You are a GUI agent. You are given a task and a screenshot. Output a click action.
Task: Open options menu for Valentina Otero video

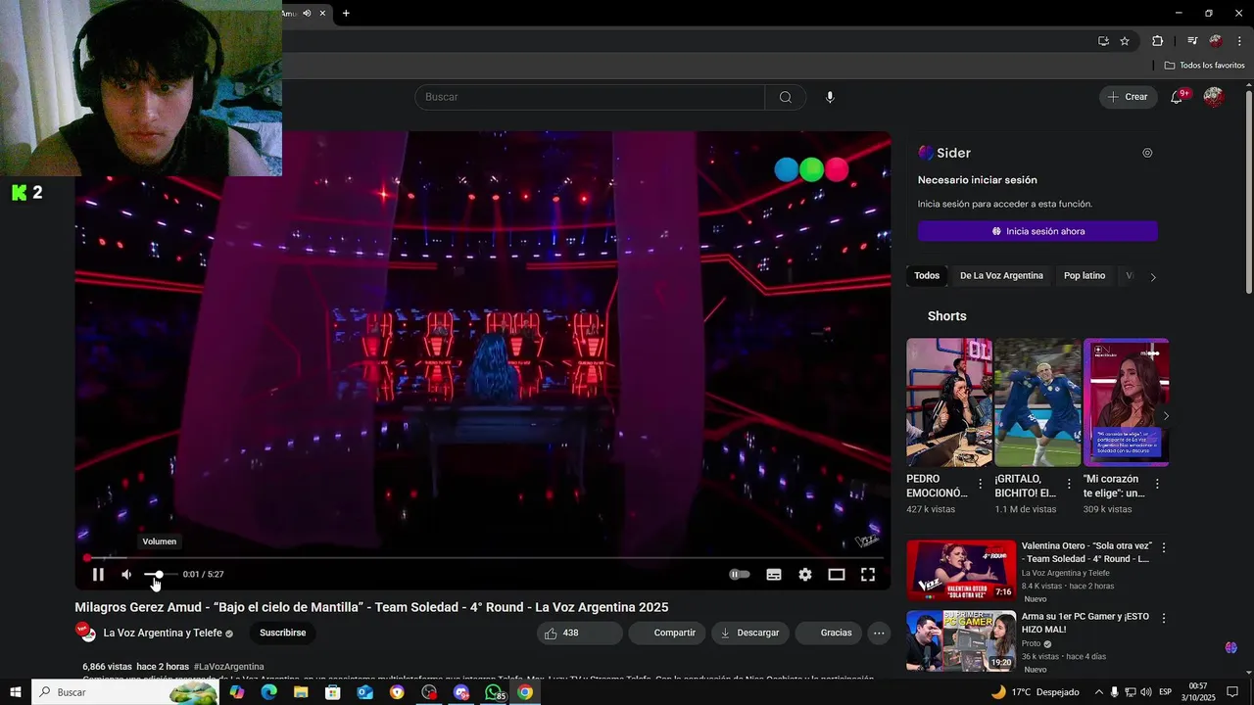tap(1164, 547)
